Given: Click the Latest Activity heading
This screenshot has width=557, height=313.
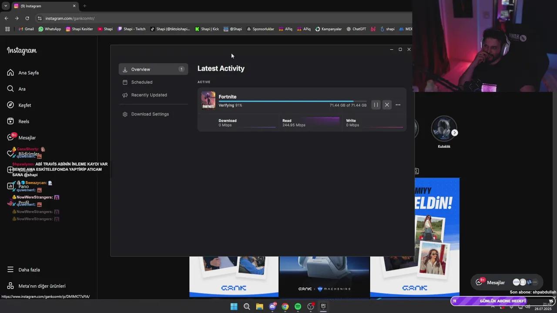Looking at the screenshot, I should coord(221,68).
